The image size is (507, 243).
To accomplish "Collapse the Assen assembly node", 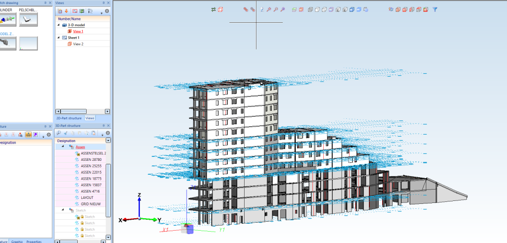I will [x=63, y=147].
